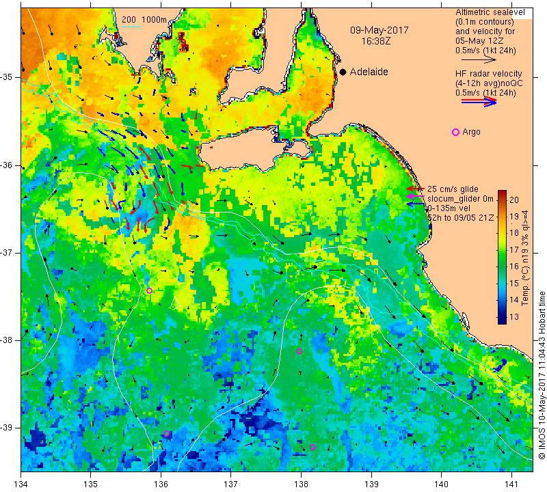
Task: Click the magenta Argo legend circle
Action: coord(455,132)
